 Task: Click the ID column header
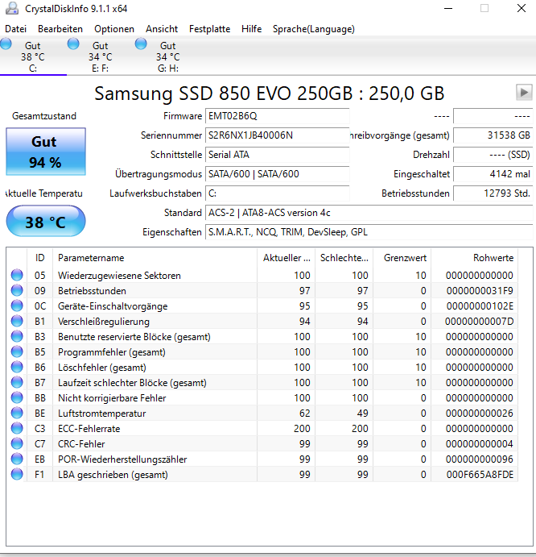(39, 258)
